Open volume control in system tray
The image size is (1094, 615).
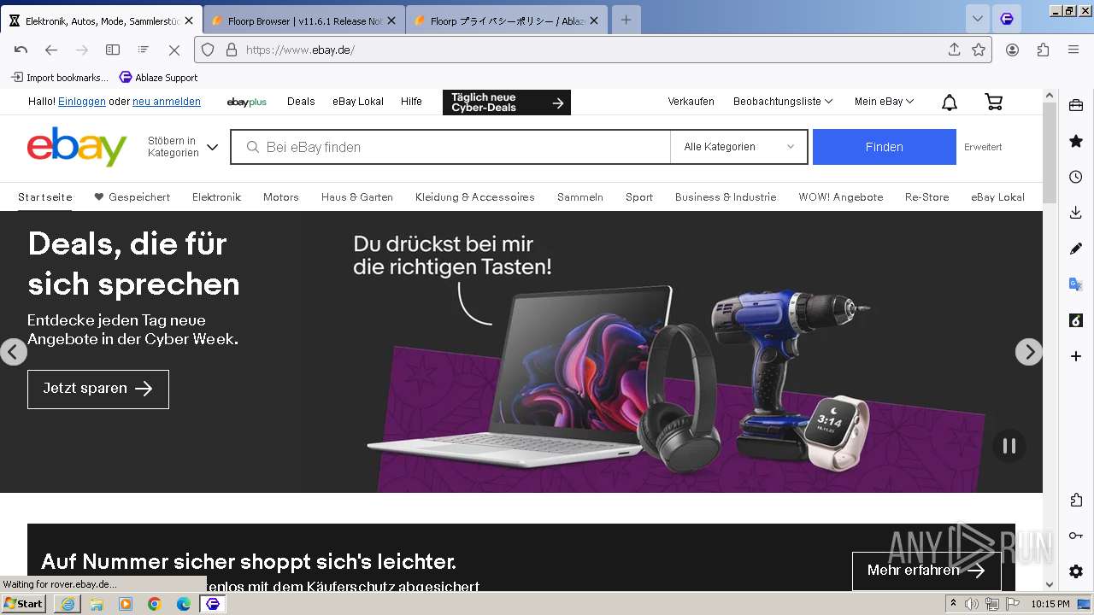(972, 604)
